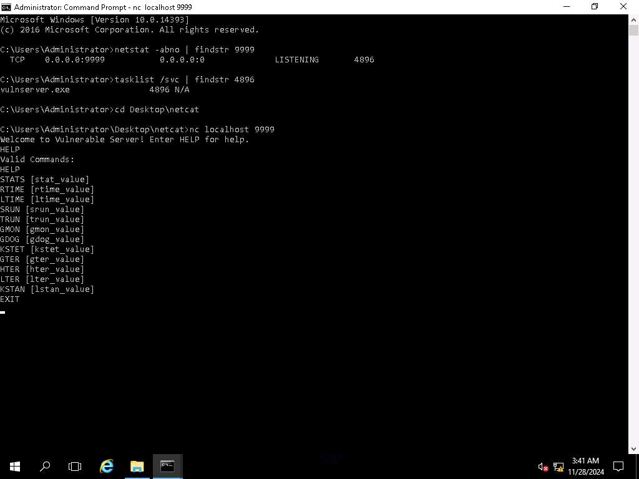Open Task View from the taskbar

point(75,466)
